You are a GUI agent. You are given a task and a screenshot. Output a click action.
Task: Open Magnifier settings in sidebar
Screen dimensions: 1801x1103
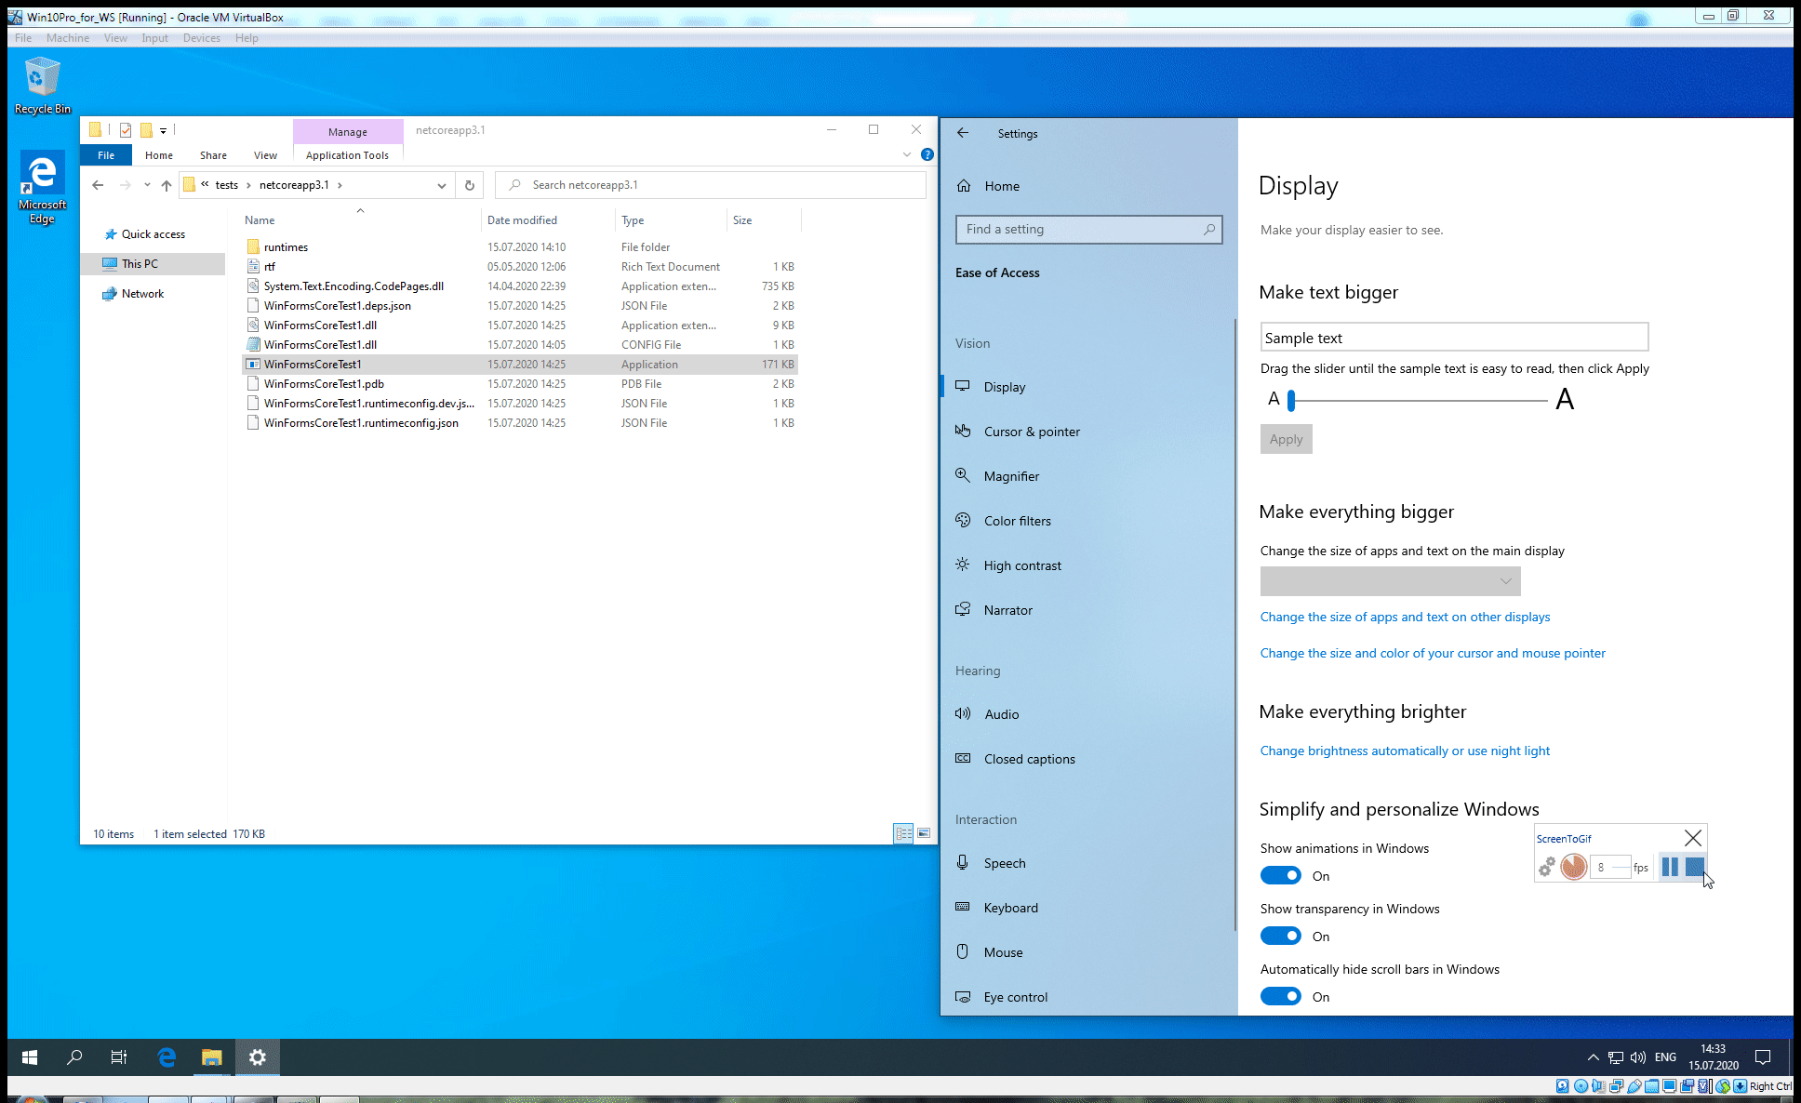click(x=1011, y=476)
